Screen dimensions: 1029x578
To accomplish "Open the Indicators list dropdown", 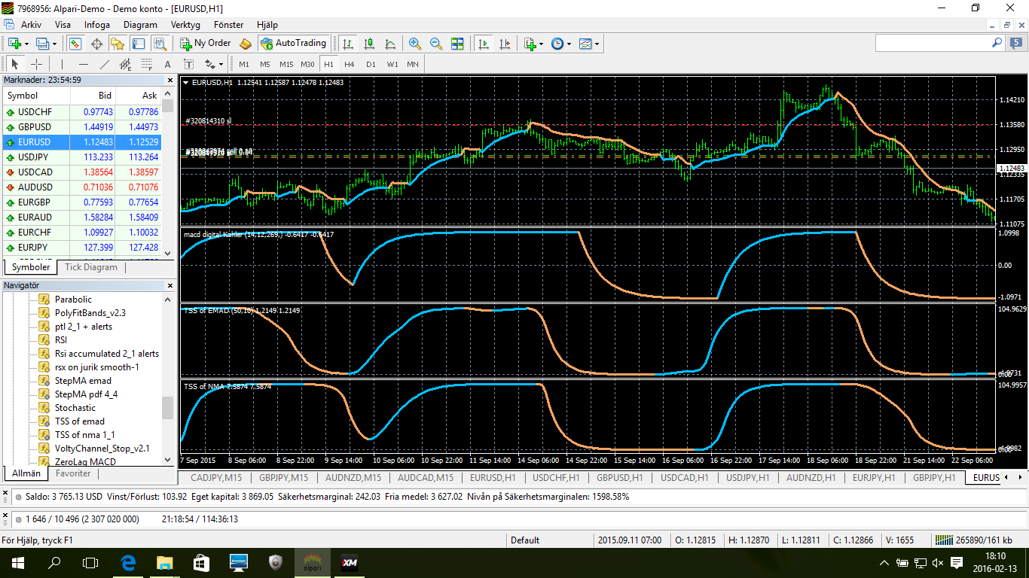I will pos(533,44).
